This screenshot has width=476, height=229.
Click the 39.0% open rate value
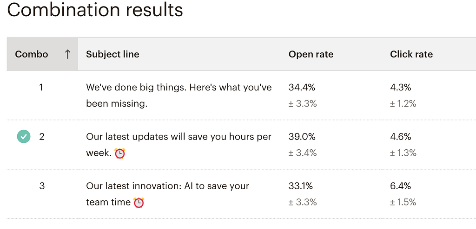point(302,137)
